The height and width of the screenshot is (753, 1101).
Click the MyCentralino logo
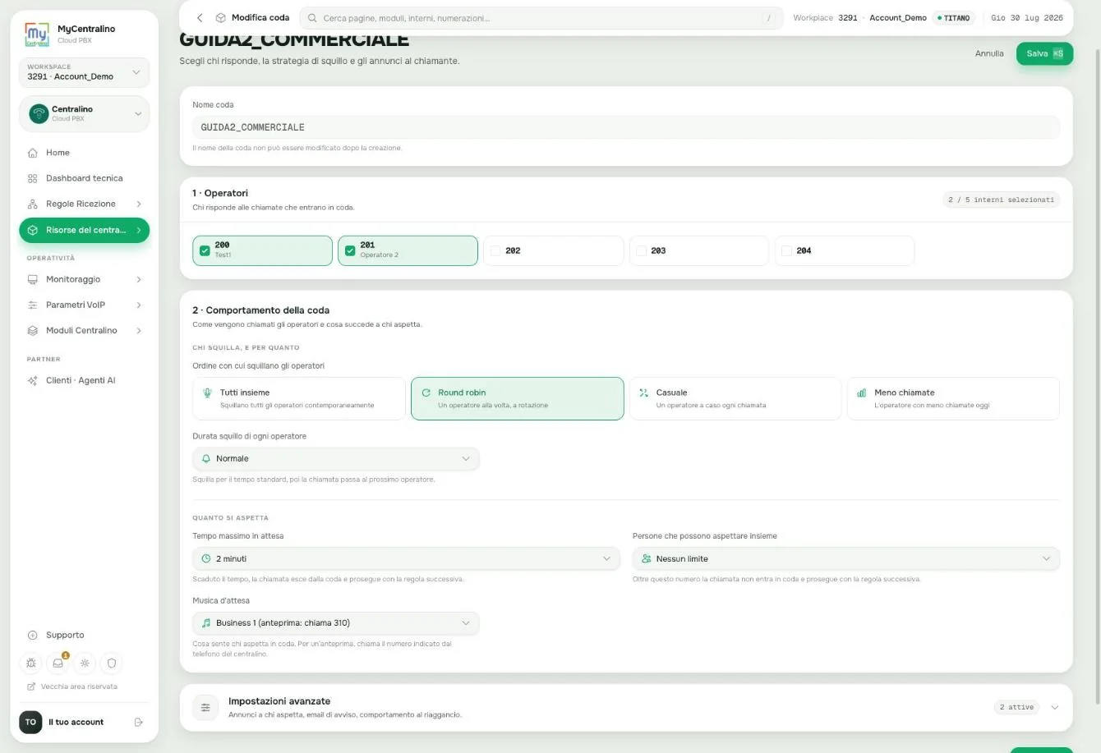coord(38,34)
